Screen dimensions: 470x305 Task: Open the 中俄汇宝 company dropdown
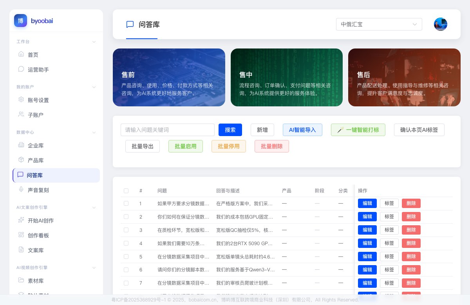click(379, 24)
